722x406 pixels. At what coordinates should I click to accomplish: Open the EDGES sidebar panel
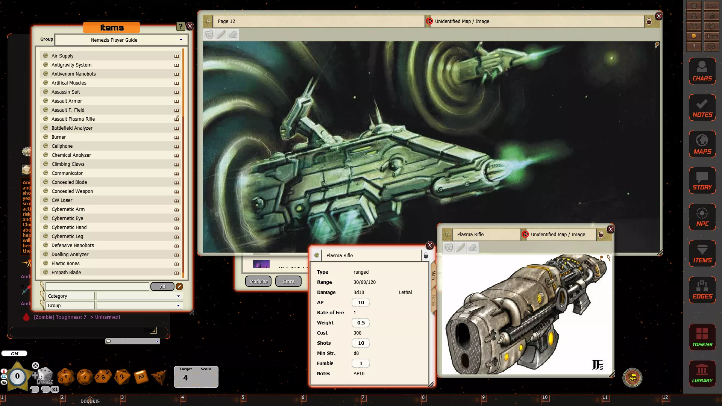(x=702, y=289)
